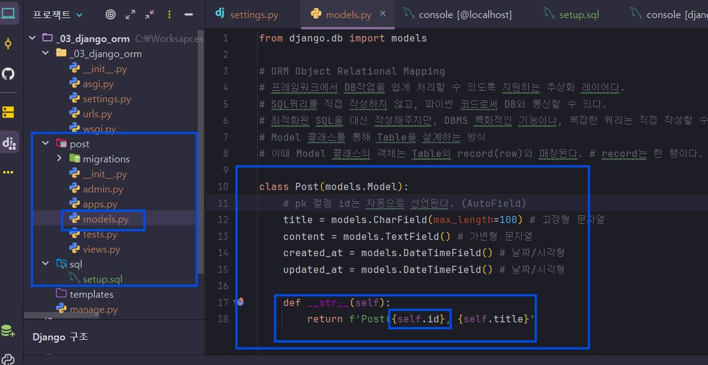Collapse the _03_django_orm root project node
708x365 pixels.
point(32,38)
